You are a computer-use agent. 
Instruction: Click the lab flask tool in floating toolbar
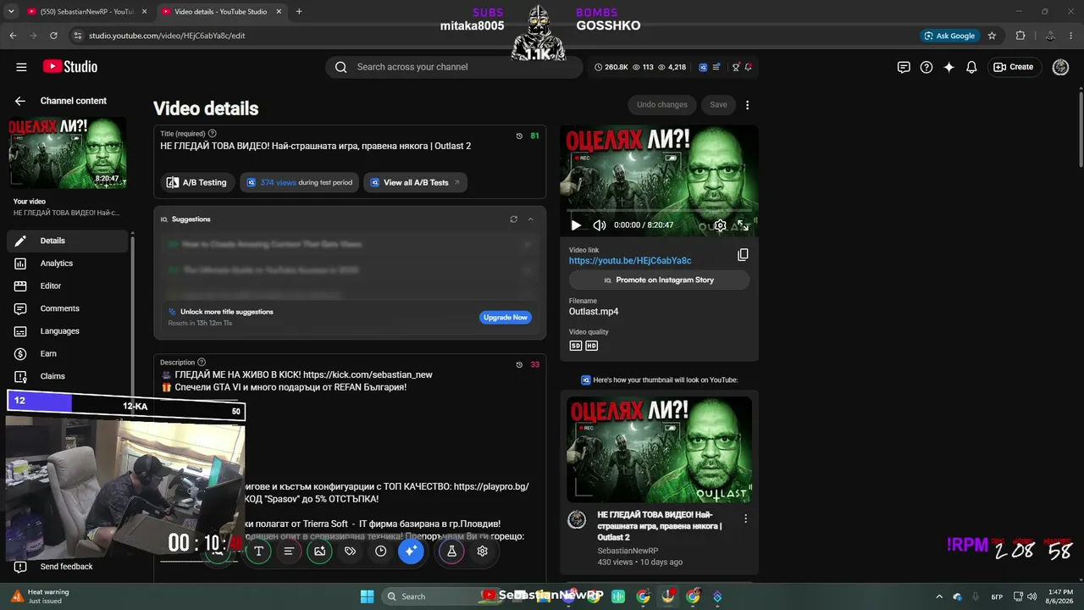click(x=451, y=551)
